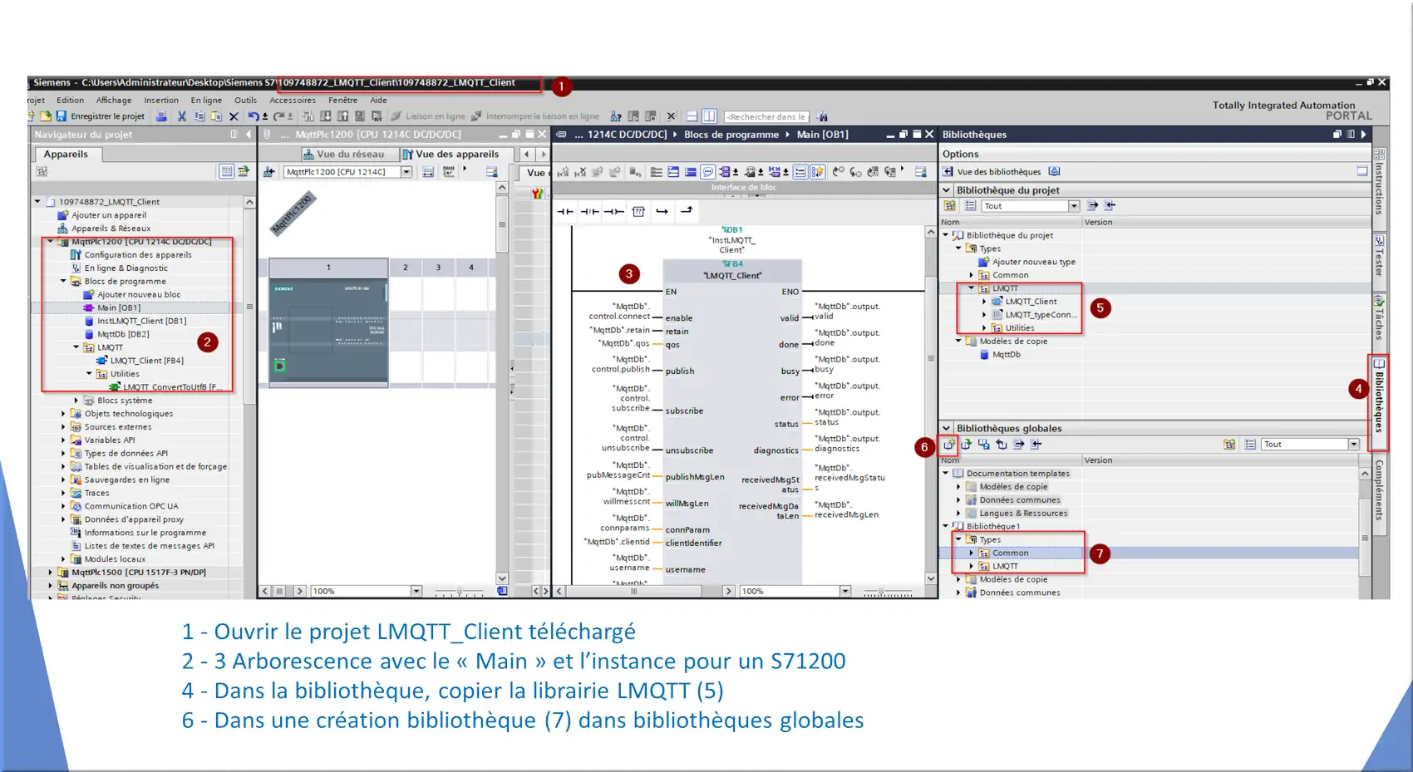Click Blocs de programme in breadcrumb
Image resolution: width=1413 pixels, height=772 pixels.
[731, 135]
